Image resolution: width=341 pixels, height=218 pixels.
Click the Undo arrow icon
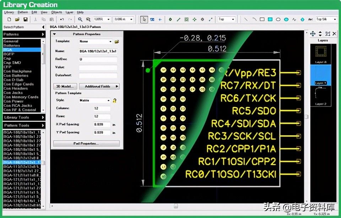[x=62, y=20]
